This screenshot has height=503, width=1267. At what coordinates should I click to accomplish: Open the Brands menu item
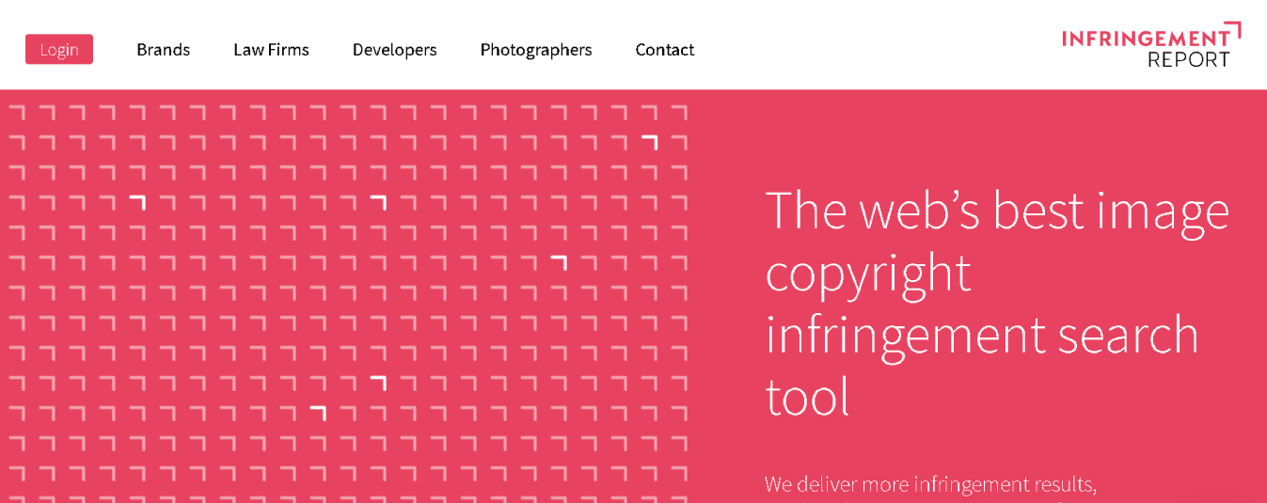point(164,50)
